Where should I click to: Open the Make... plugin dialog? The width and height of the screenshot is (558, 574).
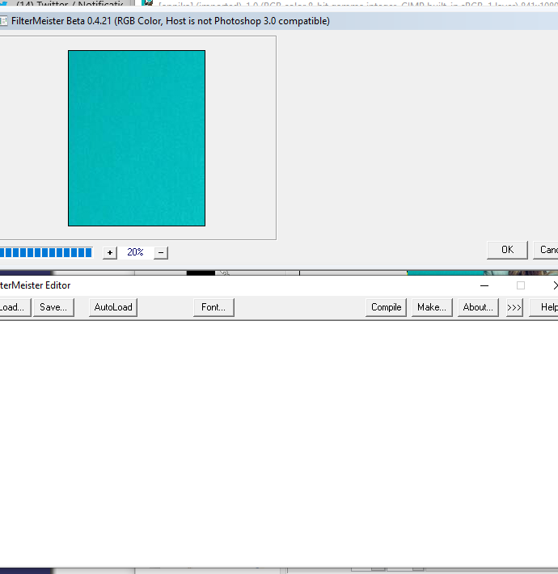[x=432, y=307]
